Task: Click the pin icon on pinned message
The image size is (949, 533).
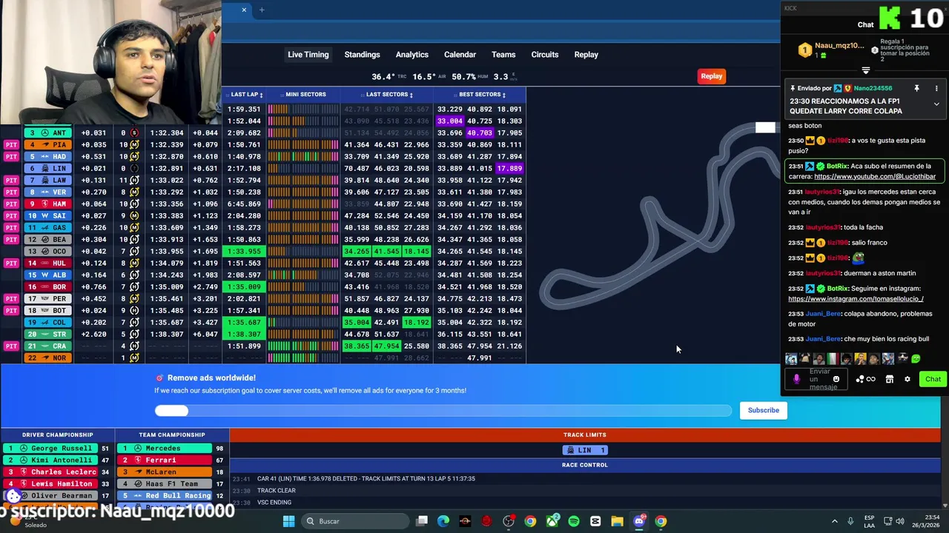Action: (x=916, y=89)
